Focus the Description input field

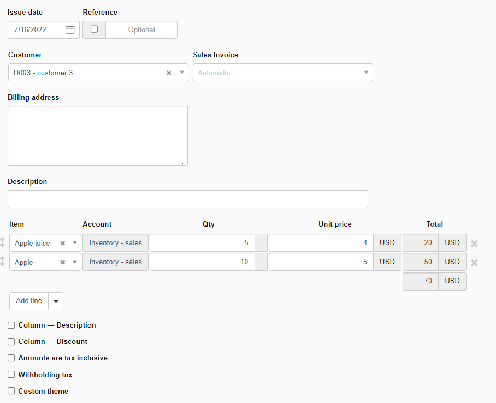187,199
